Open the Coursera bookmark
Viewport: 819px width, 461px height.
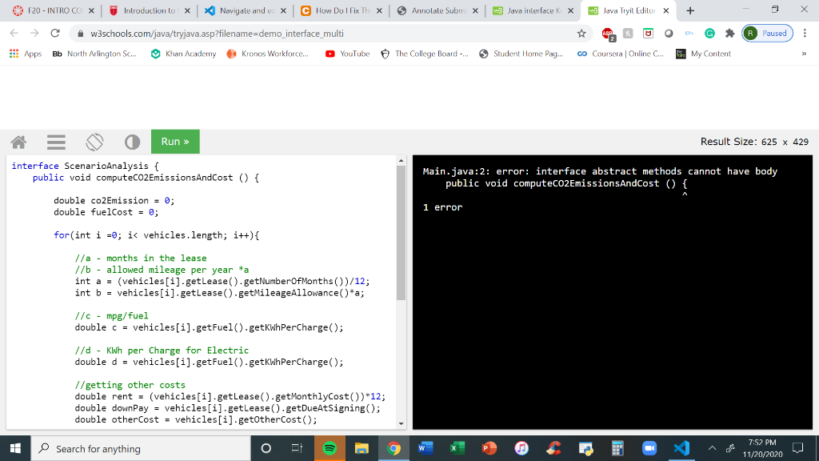[x=621, y=54]
